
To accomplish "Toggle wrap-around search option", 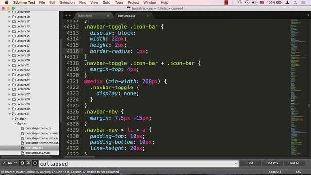I will pos(22,163).
